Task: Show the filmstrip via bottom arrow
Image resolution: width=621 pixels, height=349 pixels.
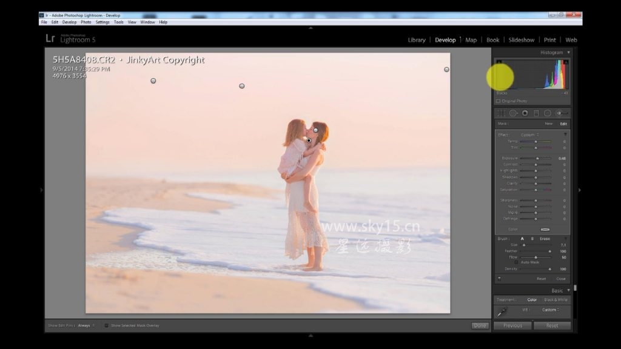Action: [310, 335]
